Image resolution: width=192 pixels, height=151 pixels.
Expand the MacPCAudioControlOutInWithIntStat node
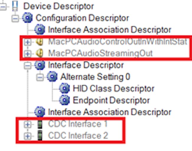coord(28,42)
